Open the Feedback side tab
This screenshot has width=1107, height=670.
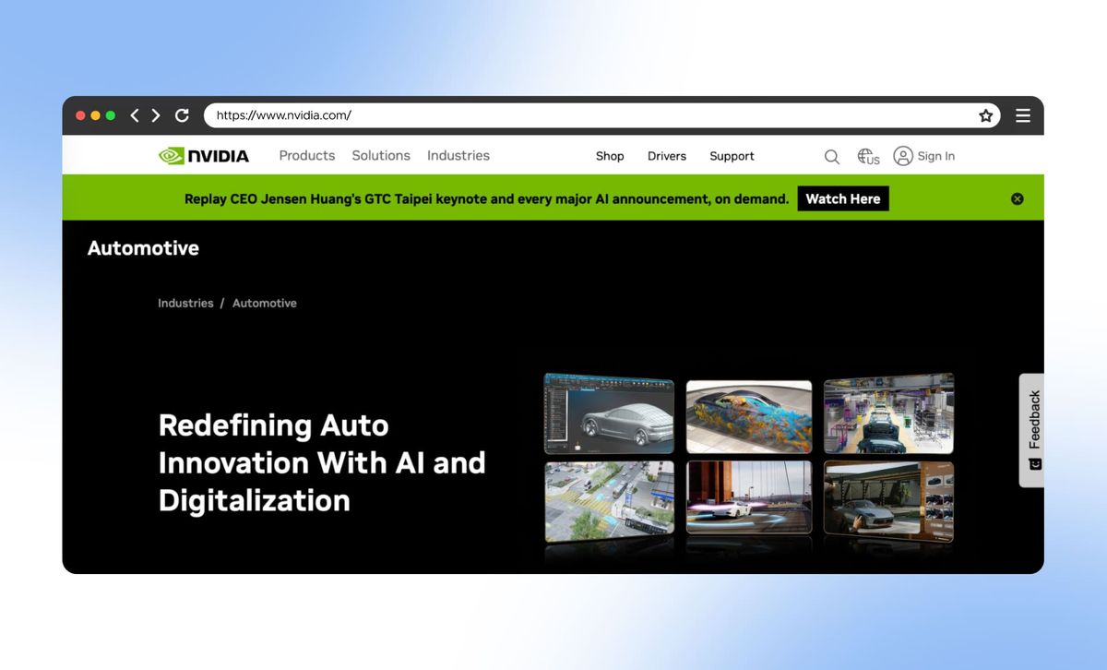(1032, 430)
